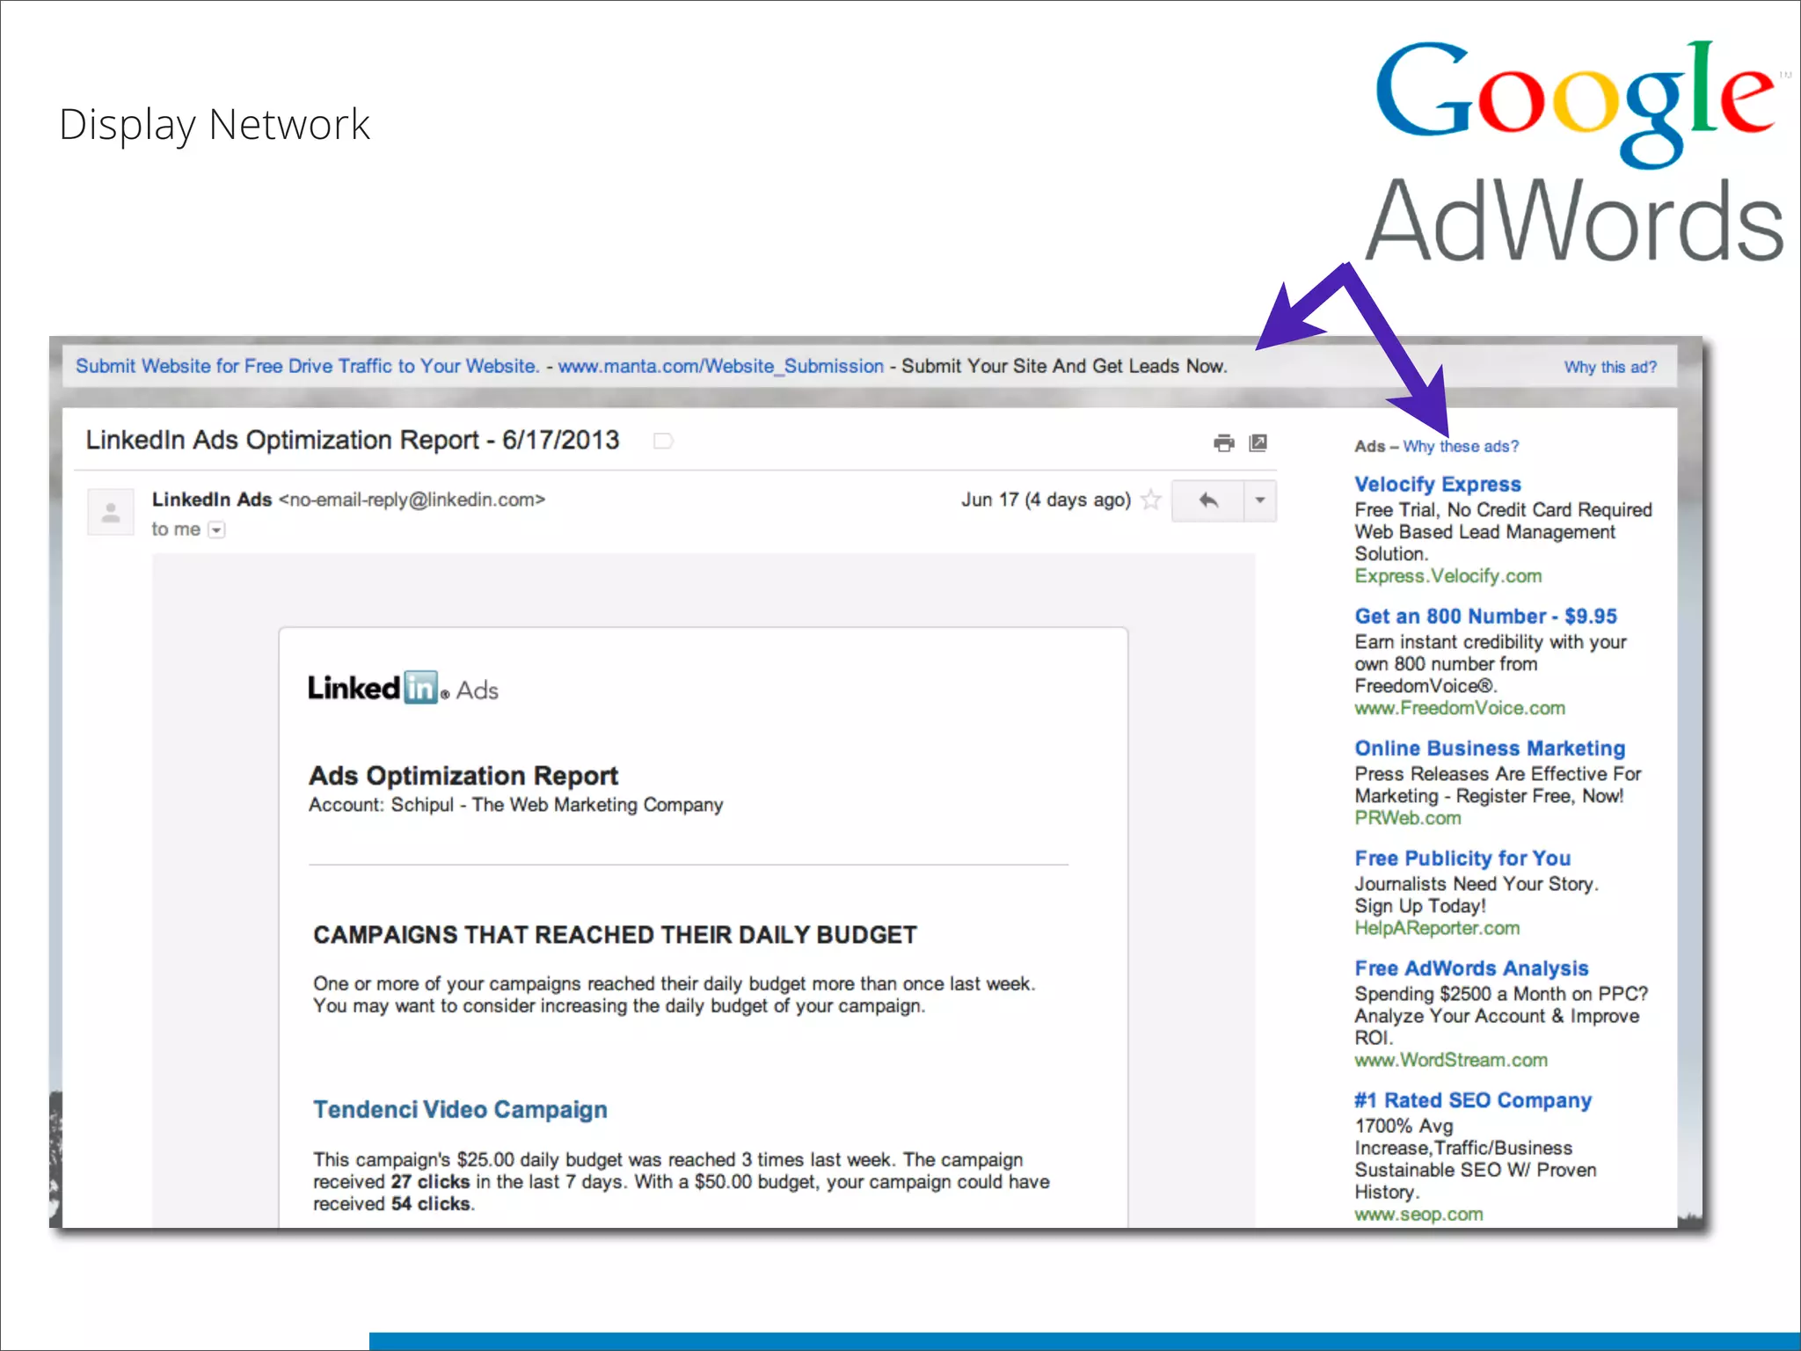Open the Tendenci Video Campaign link
This screenshot has width=1801, height=1351.
click(x=460, y=1110)
